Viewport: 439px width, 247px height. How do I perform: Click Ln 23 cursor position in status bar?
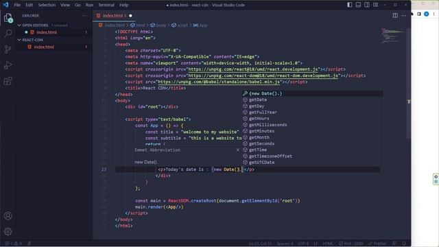pyautogui.click(x=260, y=244)
